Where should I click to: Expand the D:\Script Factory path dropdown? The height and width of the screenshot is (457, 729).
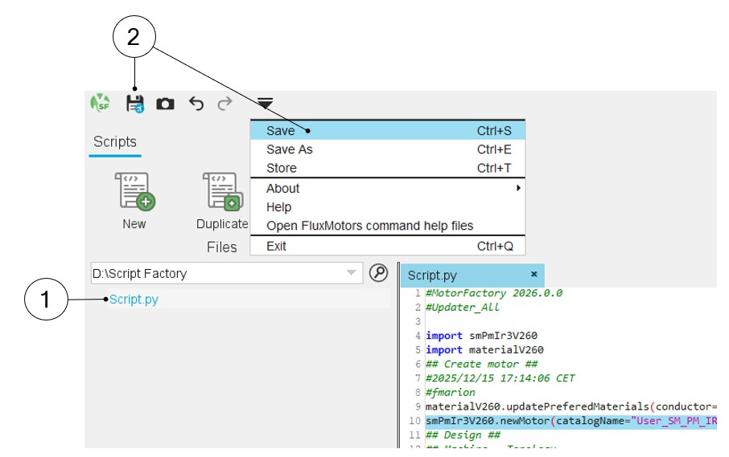click(x=351, y=273)
